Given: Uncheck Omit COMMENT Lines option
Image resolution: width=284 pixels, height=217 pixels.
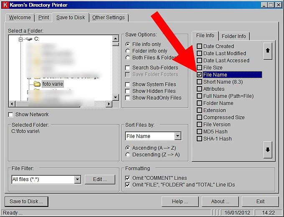Looking at the screenshot, I should pyautogui.click(x=128, y=178).
